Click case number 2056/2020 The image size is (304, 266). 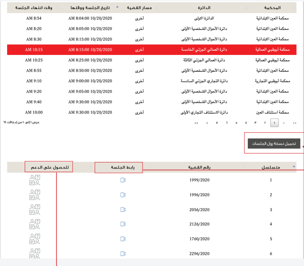click(x=199, y=210)
